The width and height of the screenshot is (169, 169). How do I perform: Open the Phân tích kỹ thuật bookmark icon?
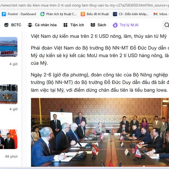click(42, 14)
